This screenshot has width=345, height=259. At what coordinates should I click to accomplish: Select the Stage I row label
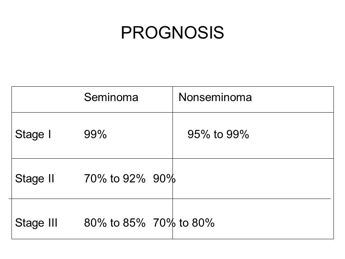33,134
